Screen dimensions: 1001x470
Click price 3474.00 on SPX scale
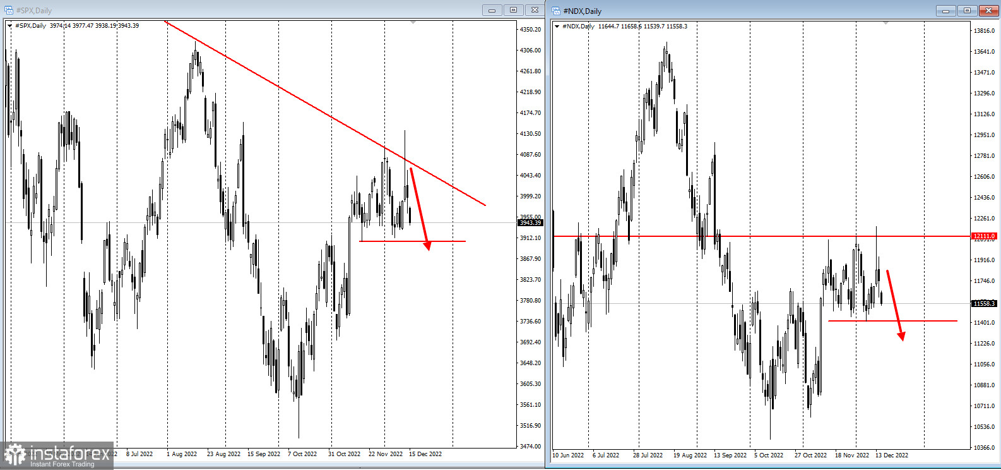[530, 447]
